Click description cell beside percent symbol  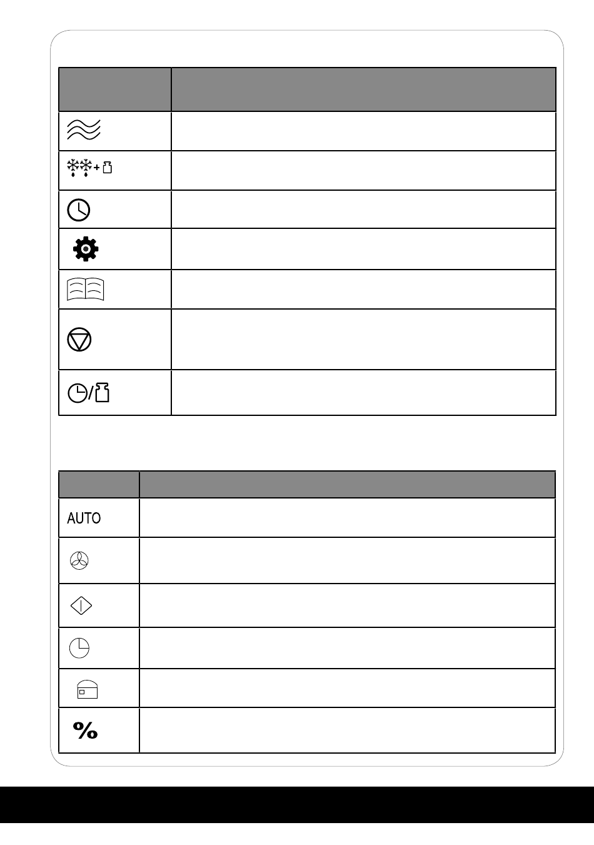[347, 730]
